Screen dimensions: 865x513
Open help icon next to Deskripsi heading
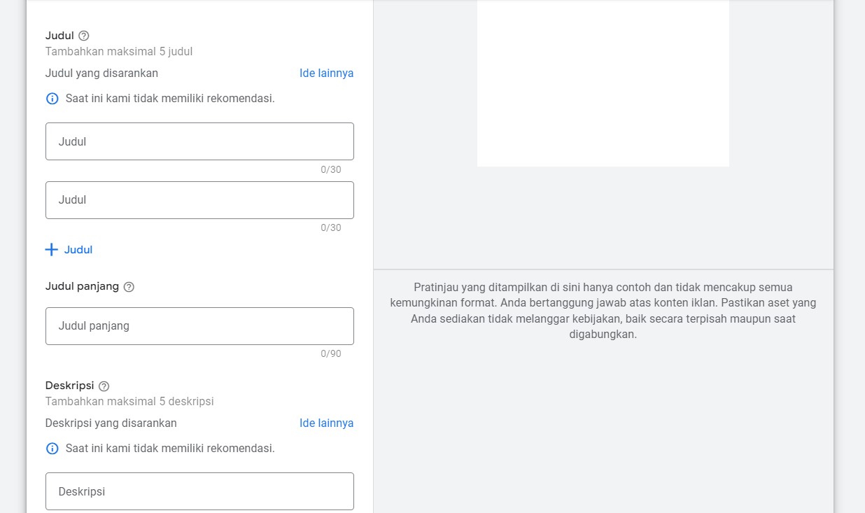coord(104,386)
